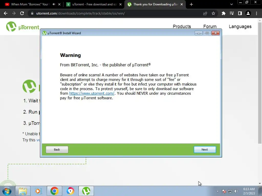This screenshot has height=196, width=262.
Task: Click the "Warning" heading in the wizard
Action: (x=70, y=55)
